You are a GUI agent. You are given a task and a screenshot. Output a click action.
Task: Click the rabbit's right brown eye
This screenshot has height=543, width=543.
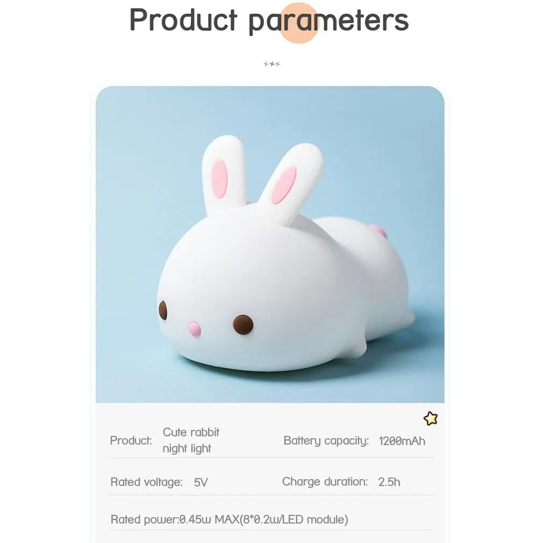243,325
